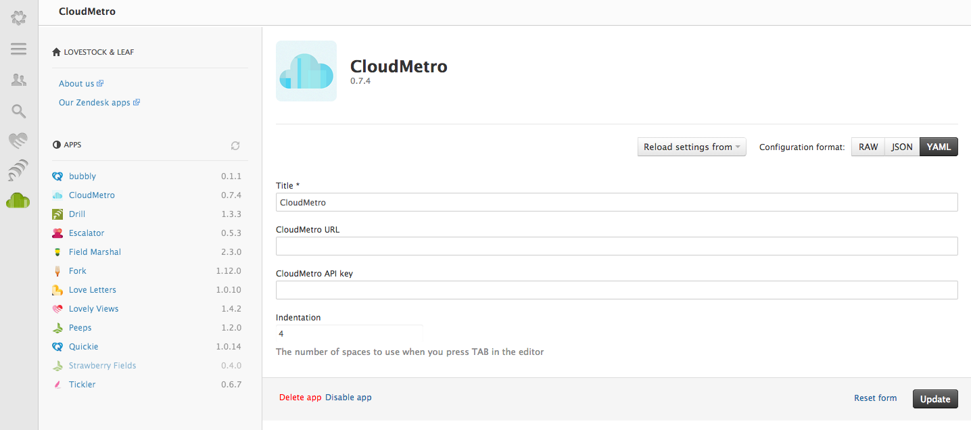Click the Love Letters app icon
Image resolution: width=971 pixels, height=430 pixels.
tap(57, 290)
